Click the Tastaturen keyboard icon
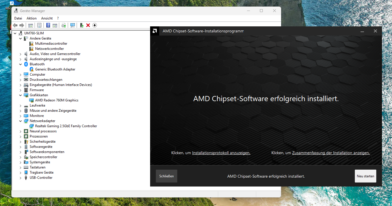Viewport: 392px width, 206px height. click(x=26, y=167)
